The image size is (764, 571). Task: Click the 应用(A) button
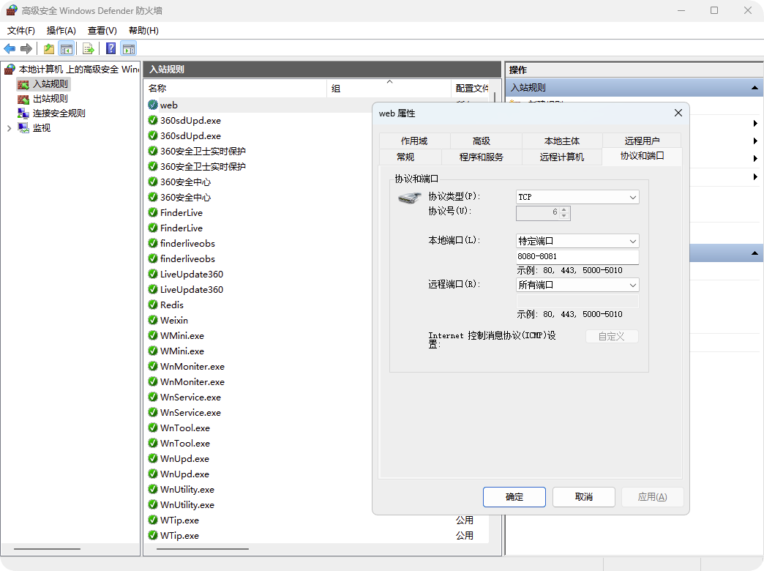click(x=653, y=497)
